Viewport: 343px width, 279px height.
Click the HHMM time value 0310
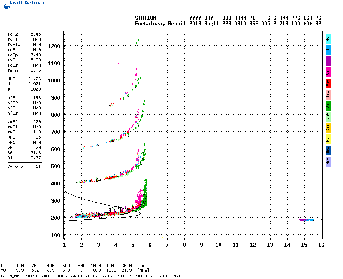coord(240,24)
